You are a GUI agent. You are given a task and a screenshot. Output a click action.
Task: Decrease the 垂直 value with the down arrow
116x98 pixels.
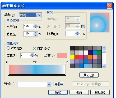coord(36,35)
